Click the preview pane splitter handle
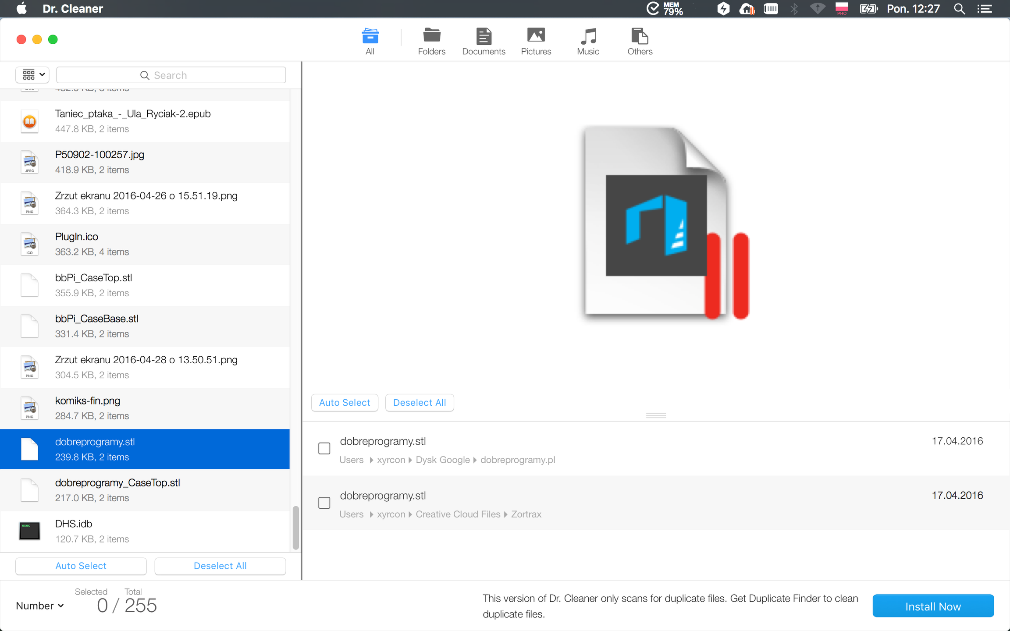This screenshot has width=1010, height=631. 656,415
